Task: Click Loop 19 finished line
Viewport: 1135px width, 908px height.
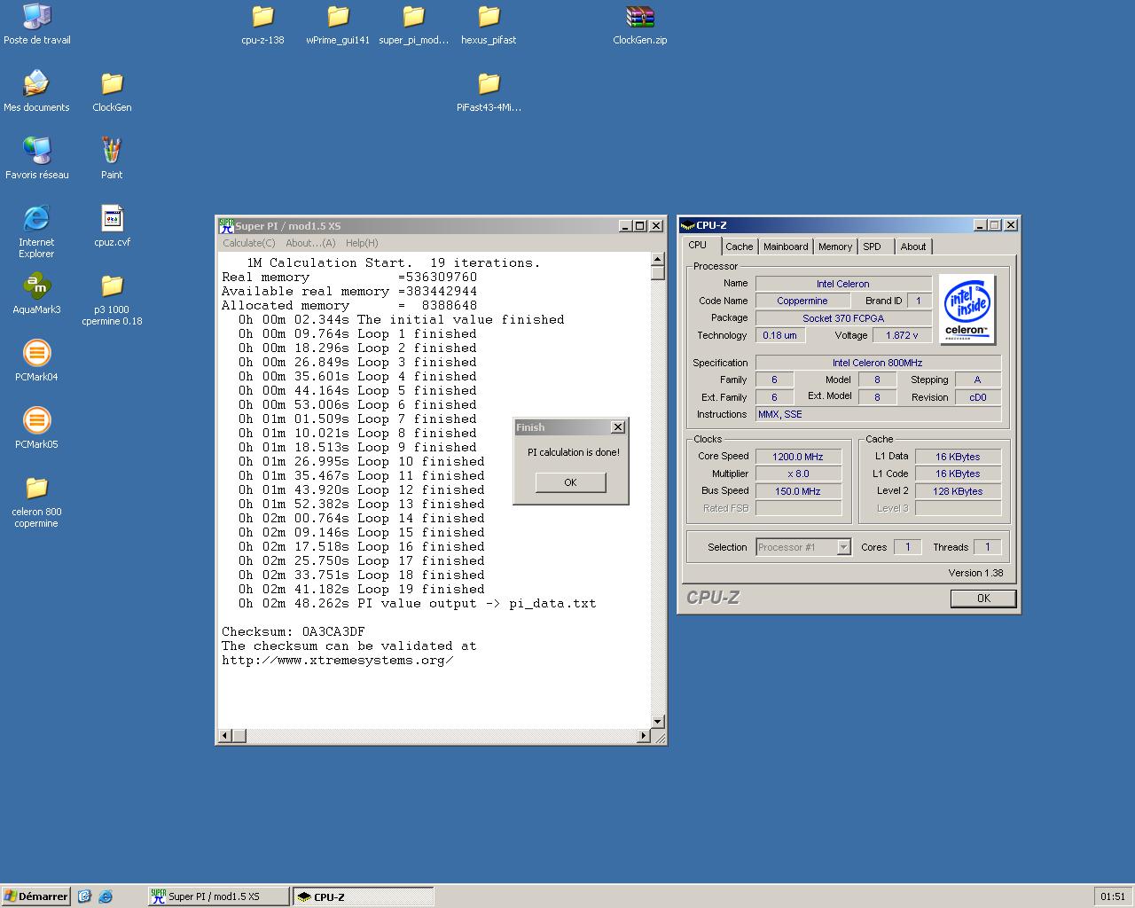Action: click(x=361, y=589)
